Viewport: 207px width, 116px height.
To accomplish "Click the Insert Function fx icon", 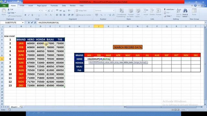I will point(35,23).
